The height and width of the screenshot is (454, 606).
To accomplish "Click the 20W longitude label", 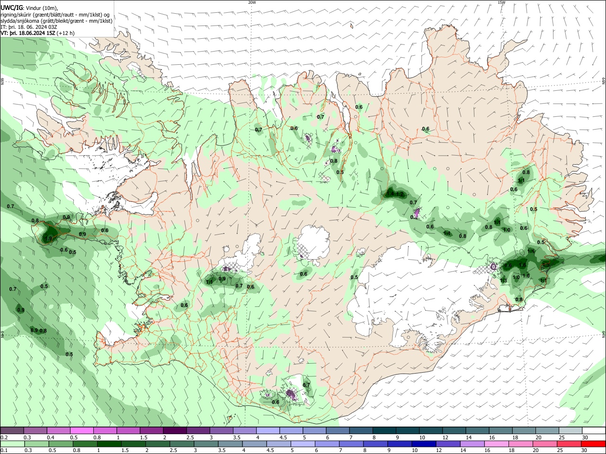I will coord(252,2).
